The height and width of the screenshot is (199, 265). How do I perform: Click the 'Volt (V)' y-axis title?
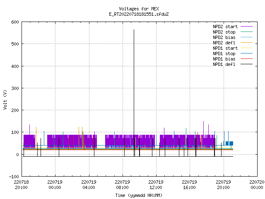(5, 99)
